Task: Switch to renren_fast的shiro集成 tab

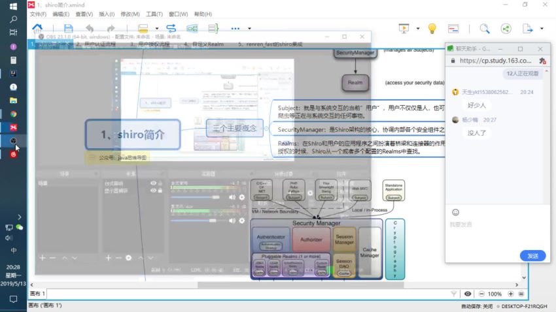Action: click(x=270, y=44)
